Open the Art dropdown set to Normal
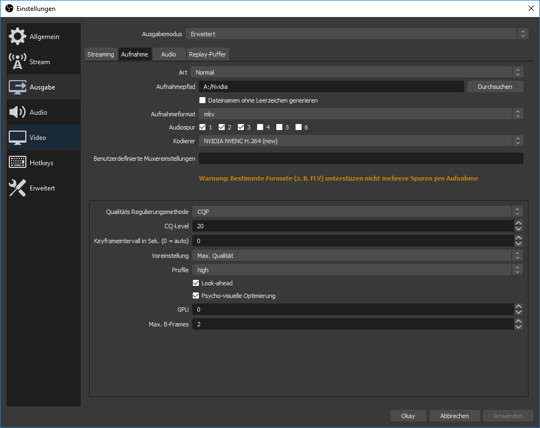The width and height of the screenshot is (540, 428). coord(357,72)
